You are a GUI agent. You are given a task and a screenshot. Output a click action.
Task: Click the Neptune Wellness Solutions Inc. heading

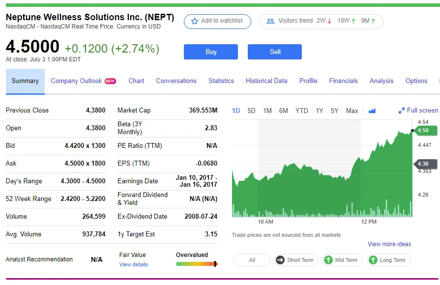point(90,17)
